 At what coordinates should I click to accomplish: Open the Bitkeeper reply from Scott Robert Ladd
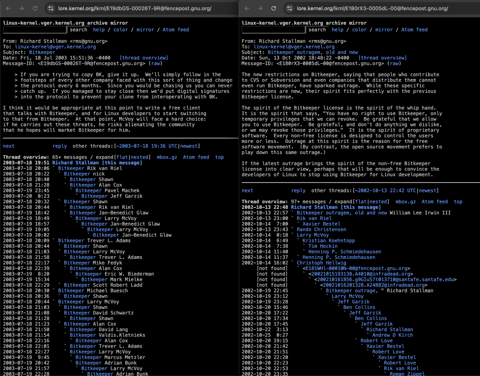pyautogui.click(x=77, y=285)
